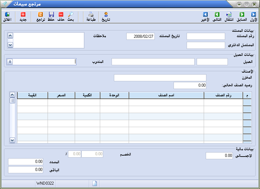Click the طباعة (Print) printer icon
The image size is (260, 189).
click(x=91, y=15)
